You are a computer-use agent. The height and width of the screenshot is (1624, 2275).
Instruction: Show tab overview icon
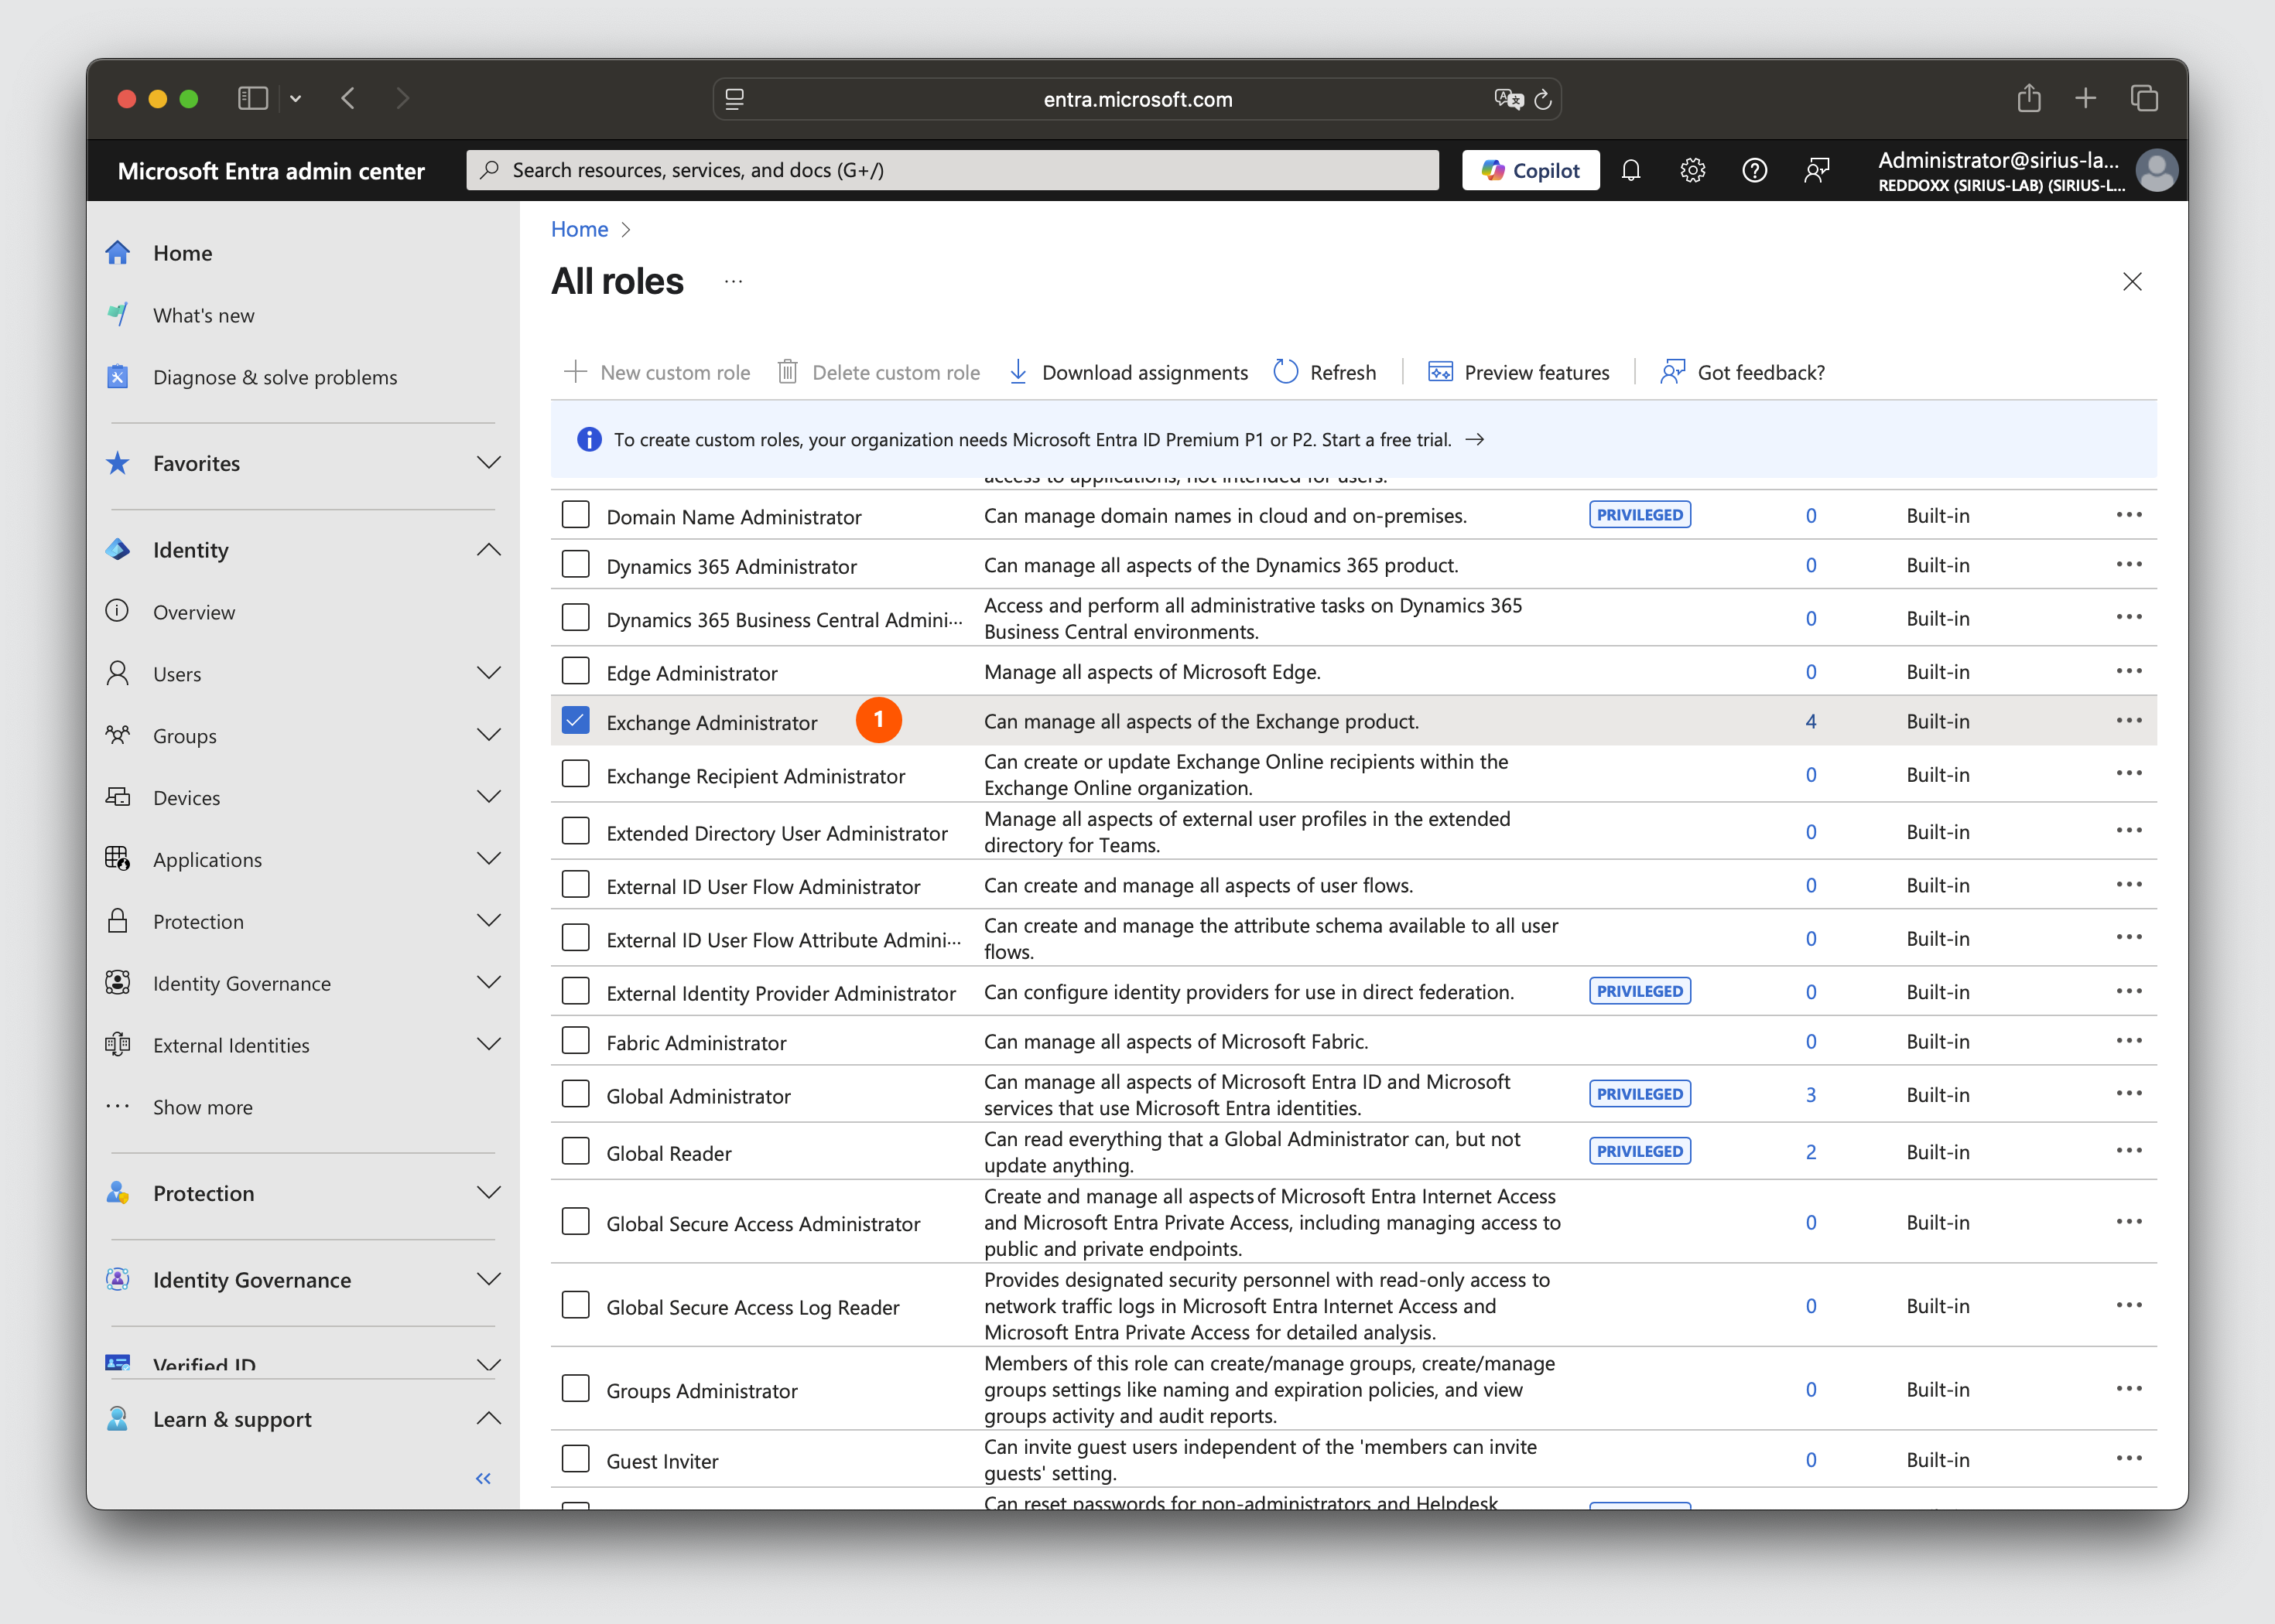2144,98
